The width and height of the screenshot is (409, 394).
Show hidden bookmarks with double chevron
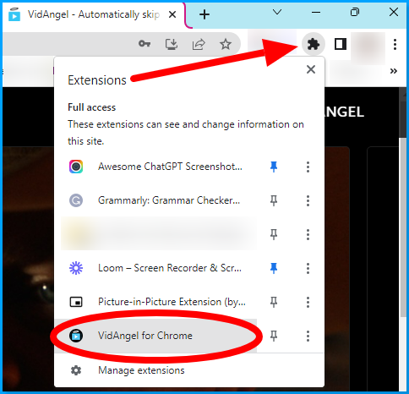tap(394, 71)
